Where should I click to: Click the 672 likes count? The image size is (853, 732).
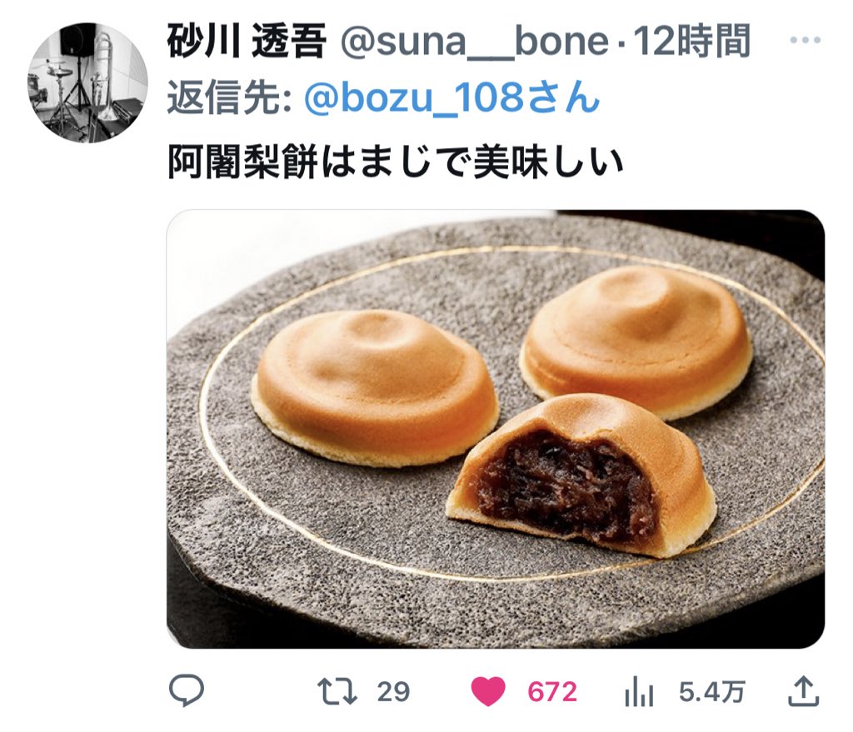tap(552, 692)
